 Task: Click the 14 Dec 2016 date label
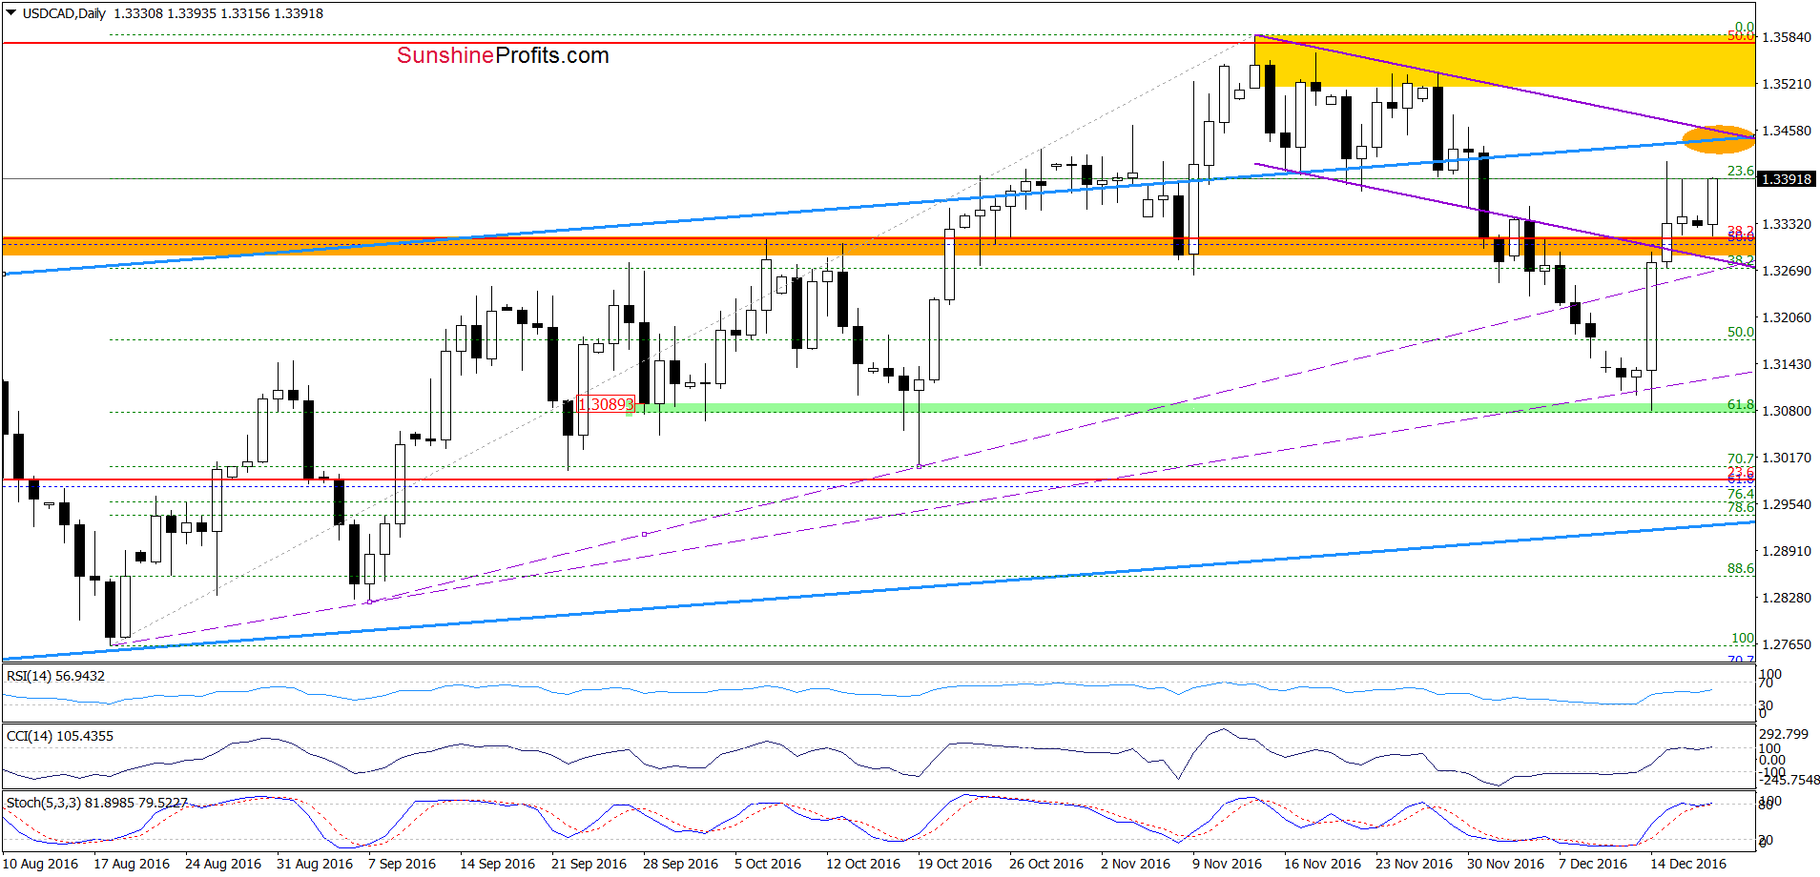[x=1687, y=864]
